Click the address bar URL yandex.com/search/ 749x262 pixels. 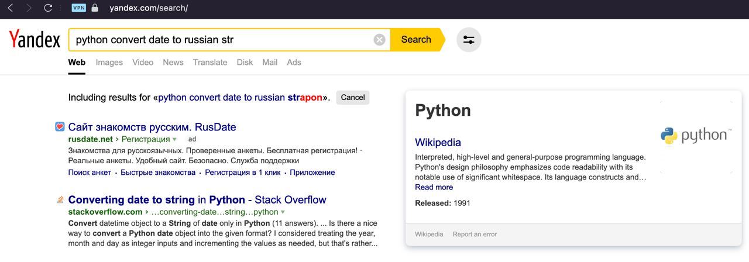click(149, 8)
